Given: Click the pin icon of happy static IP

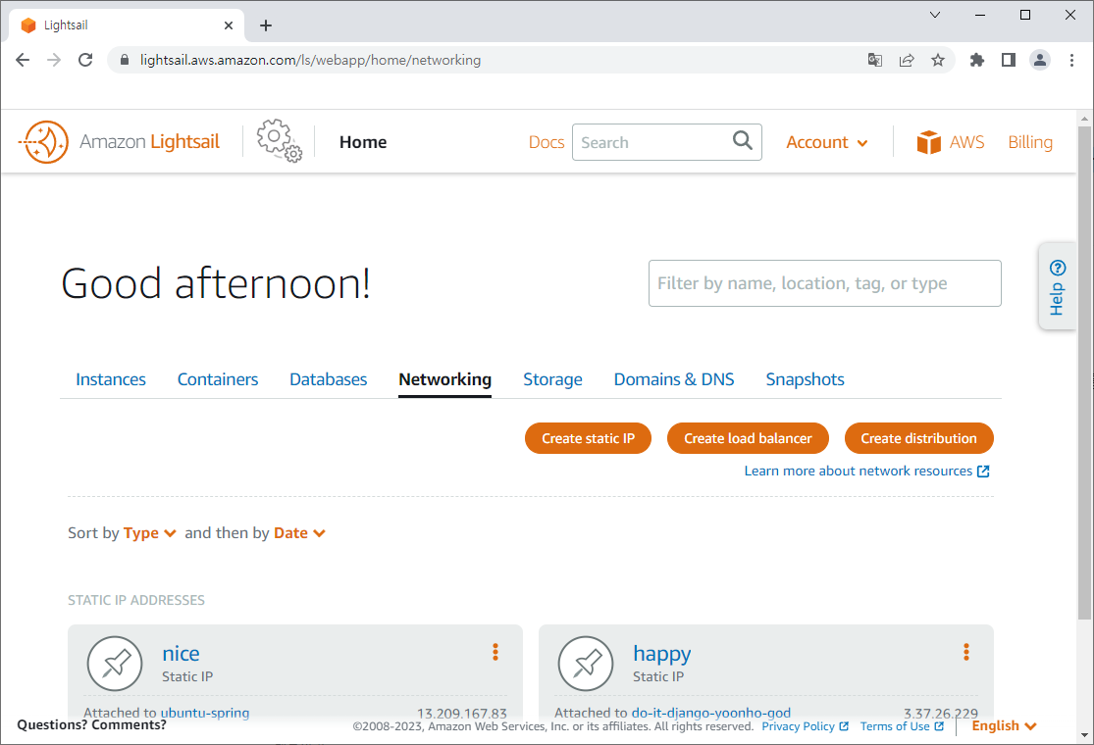Looking at the screenshot, I should pos(586,664).
